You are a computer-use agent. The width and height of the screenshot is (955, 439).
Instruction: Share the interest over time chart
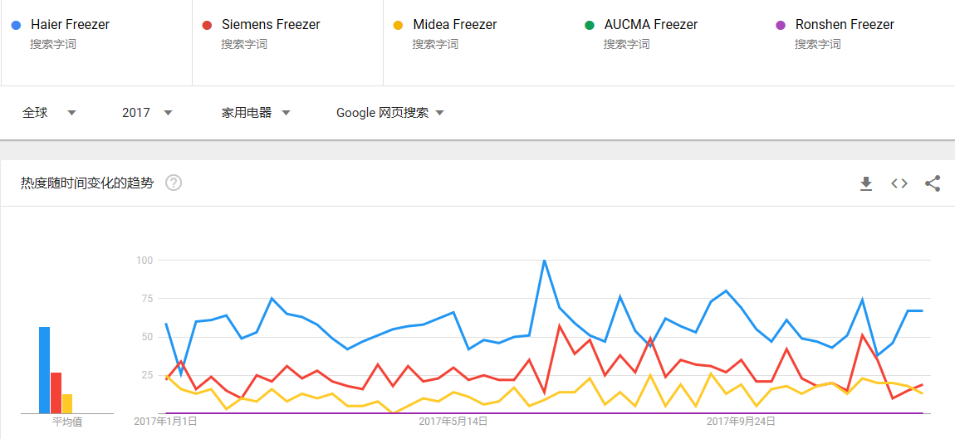tap(933, 183)
